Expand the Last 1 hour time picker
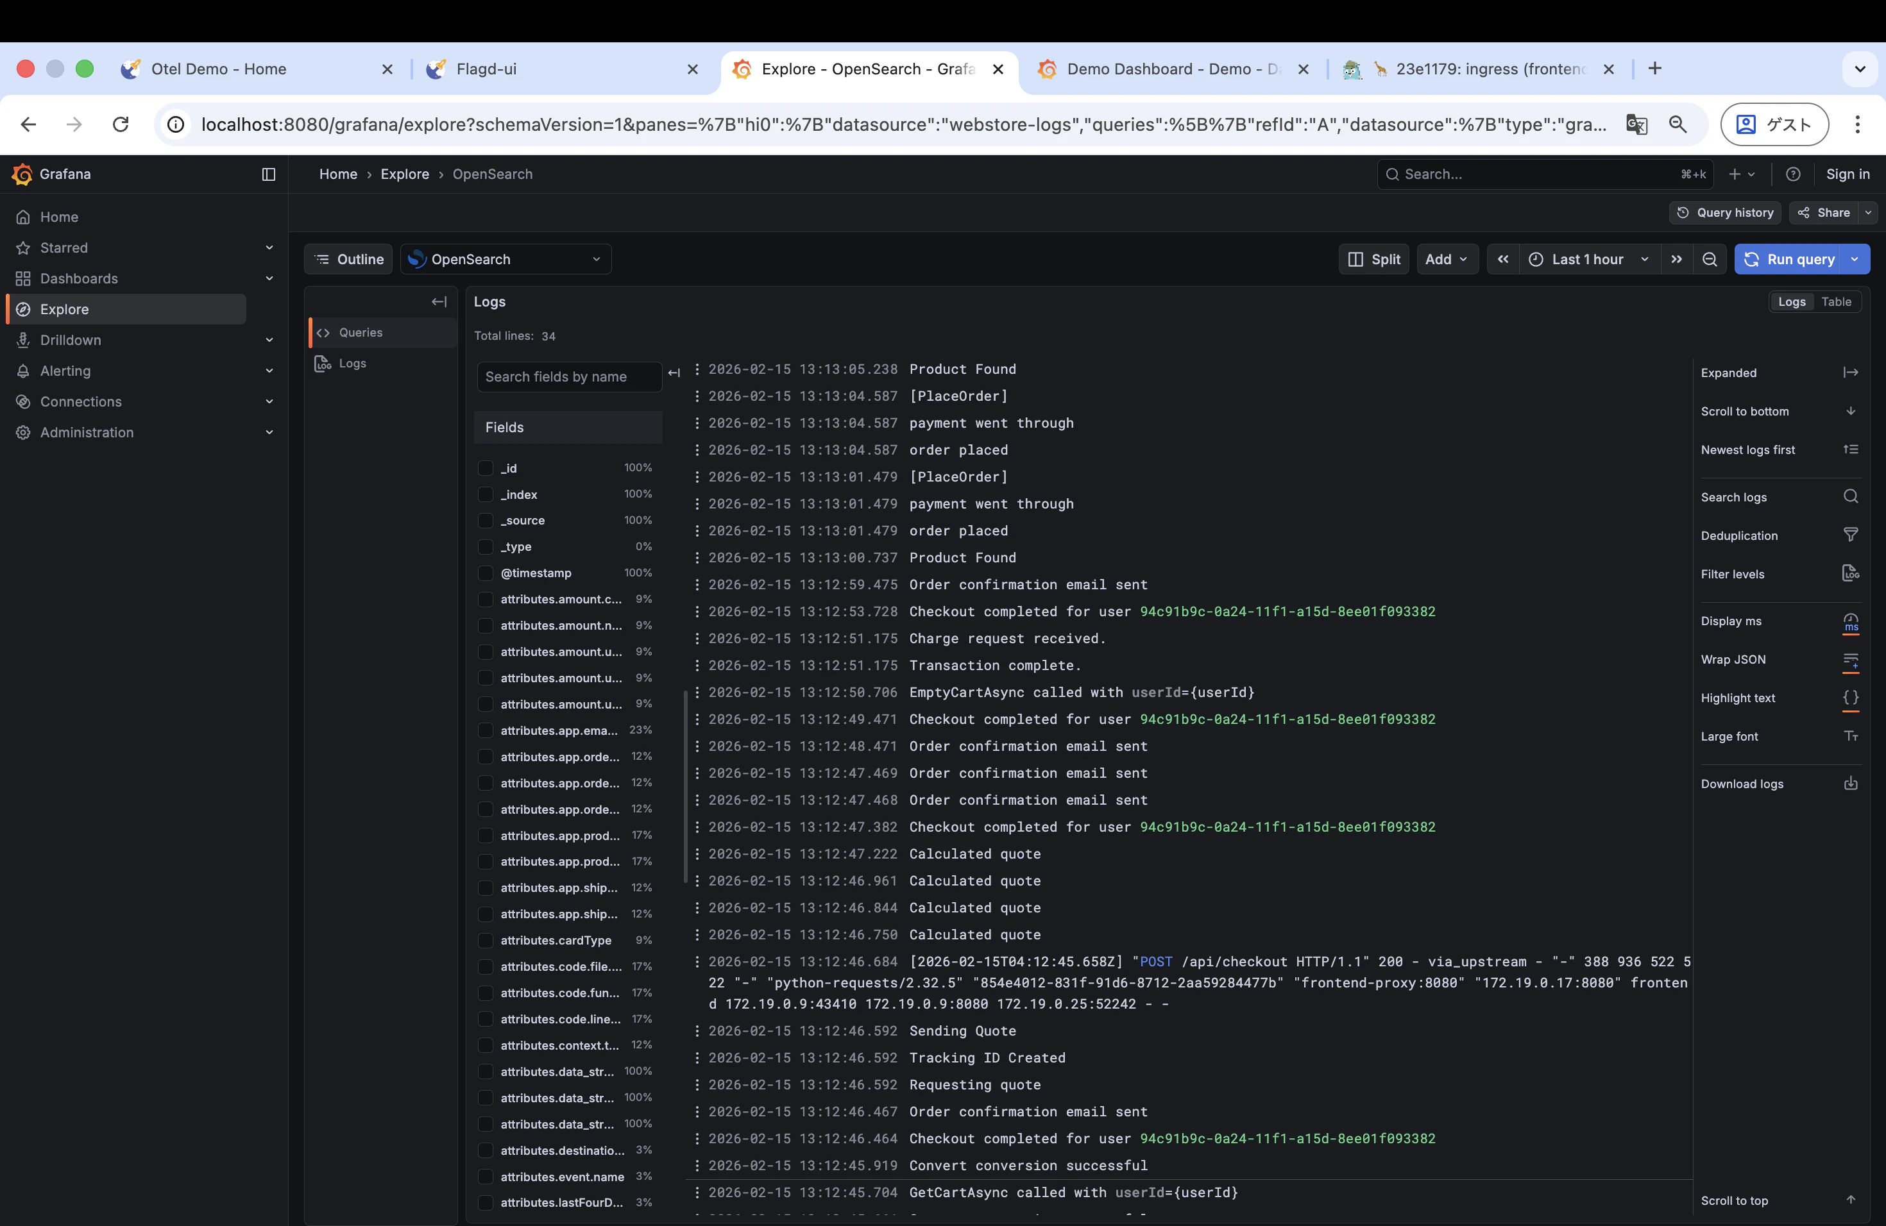Viewport: 1886px width, 1226px height. [x=1587, y=259]
